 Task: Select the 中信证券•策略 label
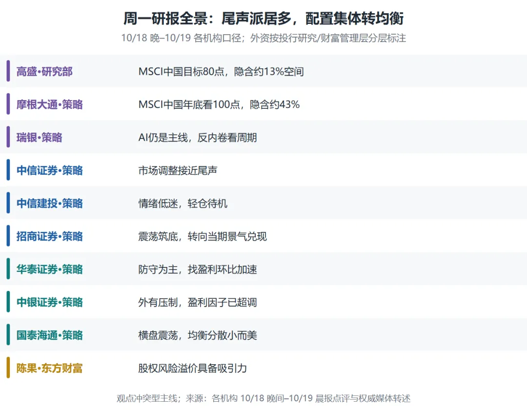(49, 170)
